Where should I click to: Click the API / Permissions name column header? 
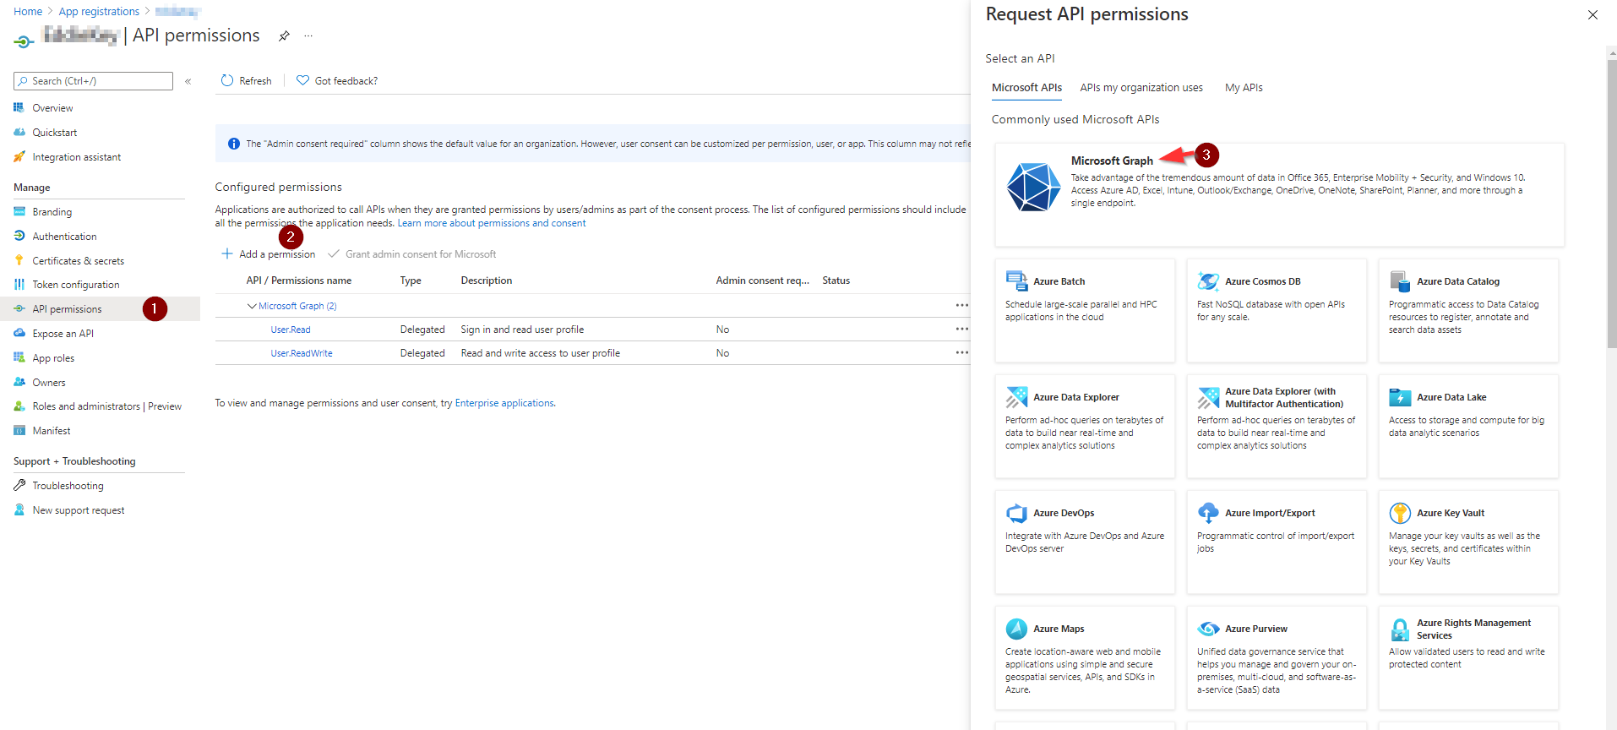click(298, 281)
